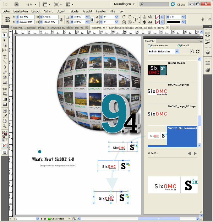213x222 pixels.
Task: Refresh the SixOMC library results
Action: [198, 51]
